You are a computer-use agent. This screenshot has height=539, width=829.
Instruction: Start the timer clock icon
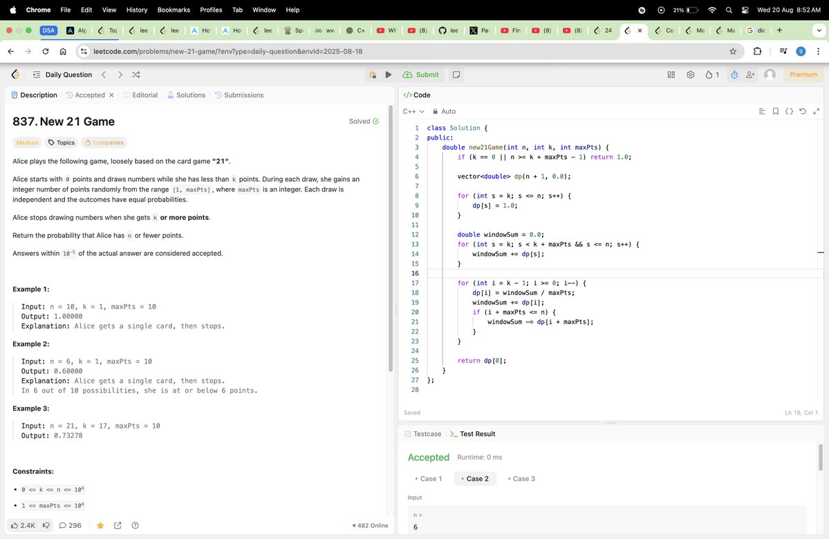[734, 75]
